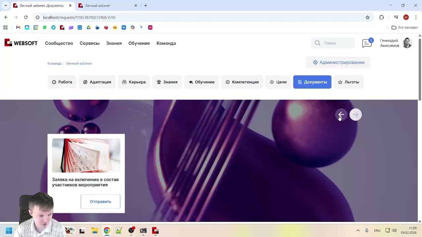Click Поиск search field
The width and height of the screenshot is (422, 237).
tap(333, 43)
